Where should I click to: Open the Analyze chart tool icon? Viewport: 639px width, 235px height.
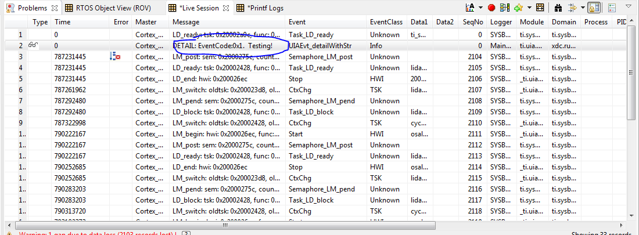470,8
